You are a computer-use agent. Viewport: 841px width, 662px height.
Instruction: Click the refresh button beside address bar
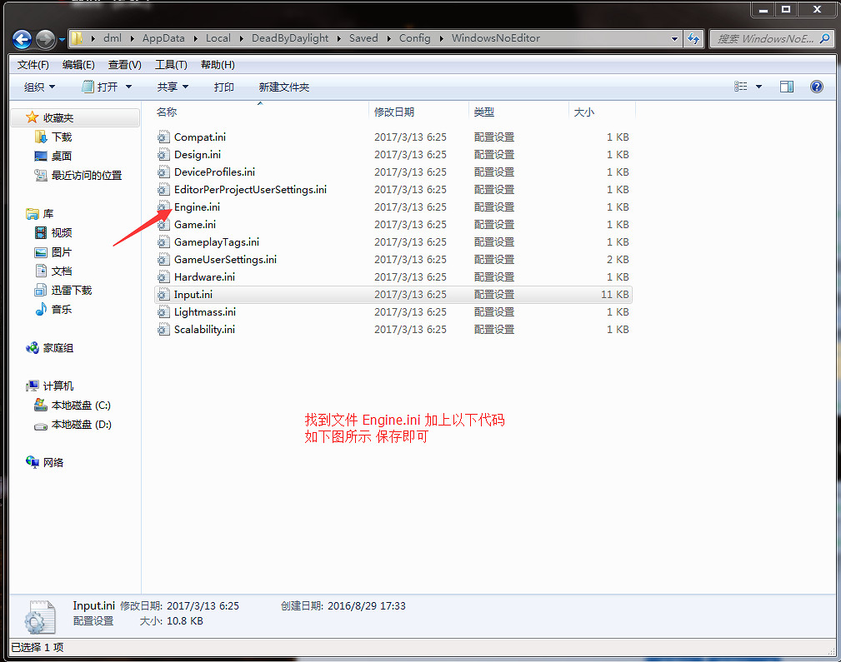point(693,38)
